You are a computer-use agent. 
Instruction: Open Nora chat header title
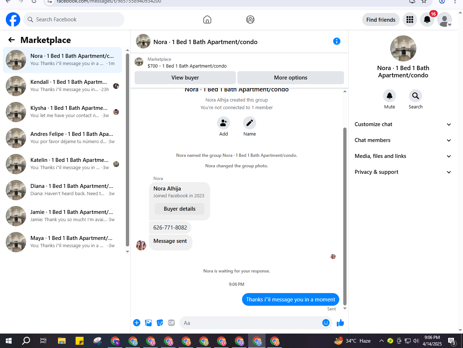(x=205, y=42)
